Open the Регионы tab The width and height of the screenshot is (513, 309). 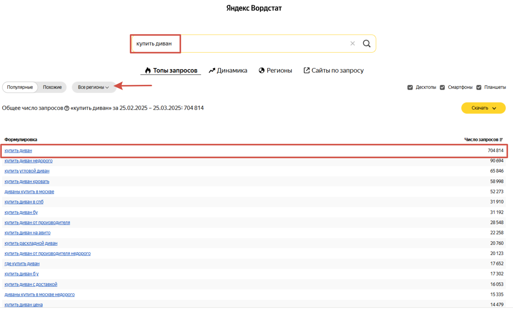point(275,70)
